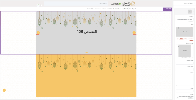Focus the content textarea
Screen dimensions: 196x100
click(185, 80)
